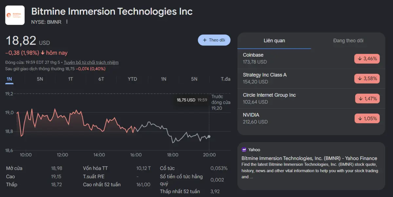This screenshot has width=393, height=197.
Task: Select the first 5N five-day range tab
Action: click(x=40, y=79)
